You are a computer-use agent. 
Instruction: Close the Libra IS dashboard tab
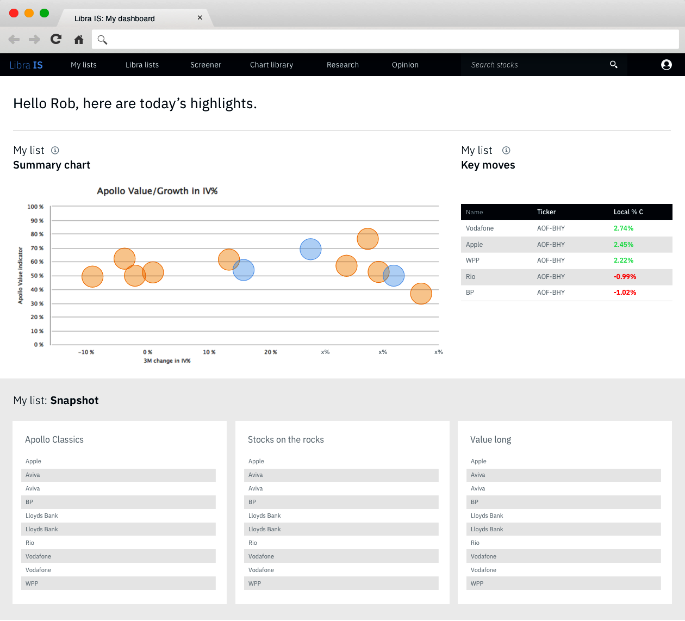click(x=200, y=18)
